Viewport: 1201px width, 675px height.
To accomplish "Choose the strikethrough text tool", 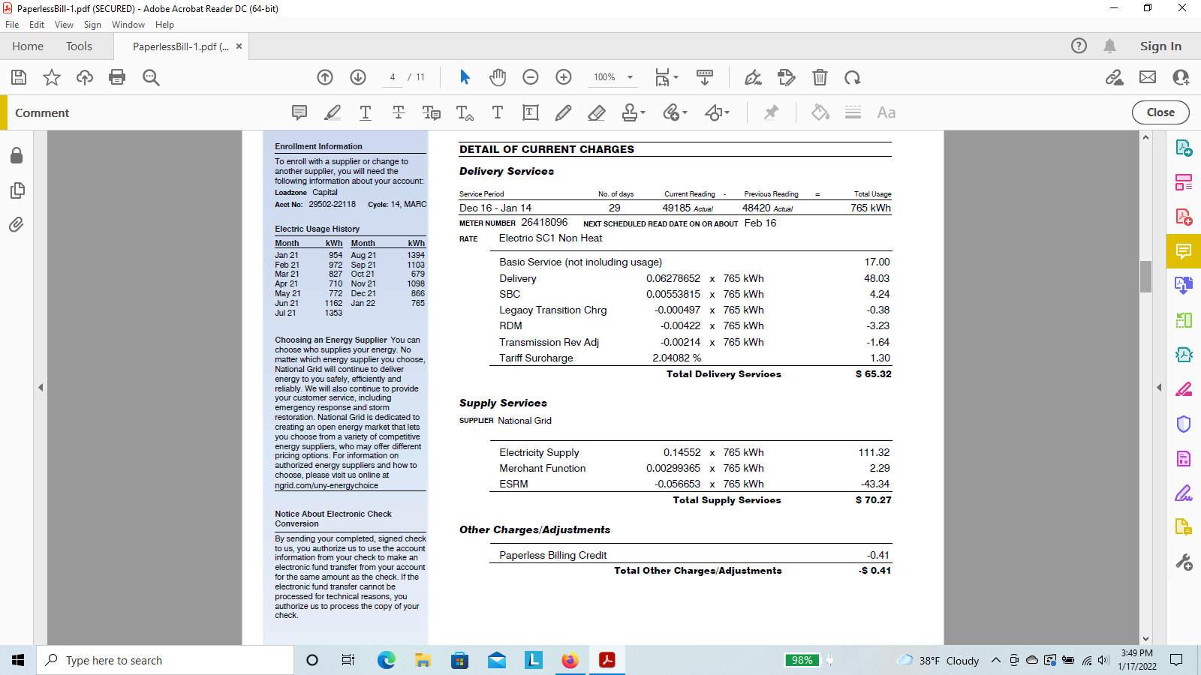I will point(399,112).
